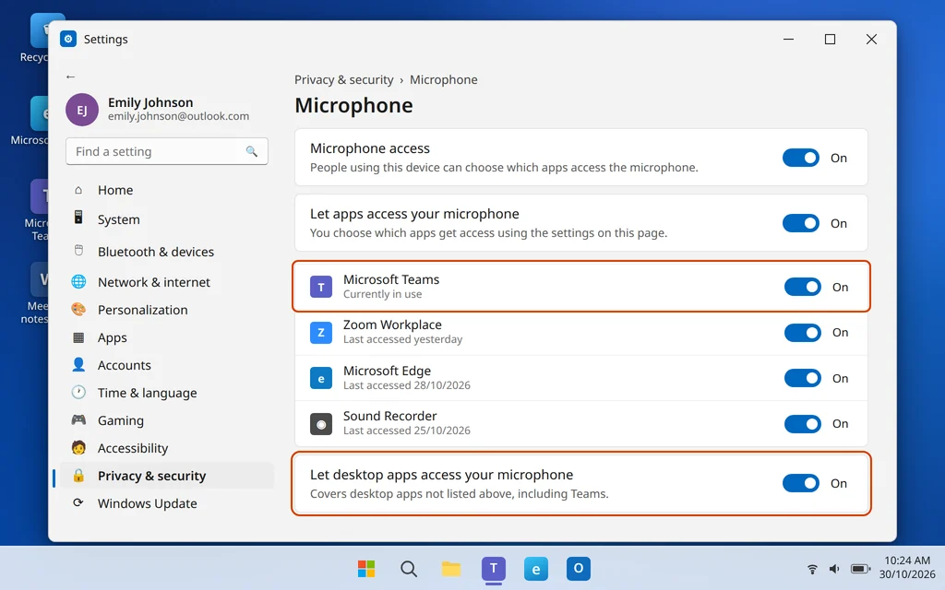Click the Personalization palette icon
The image size is (945, 590).
coord(78,310)
